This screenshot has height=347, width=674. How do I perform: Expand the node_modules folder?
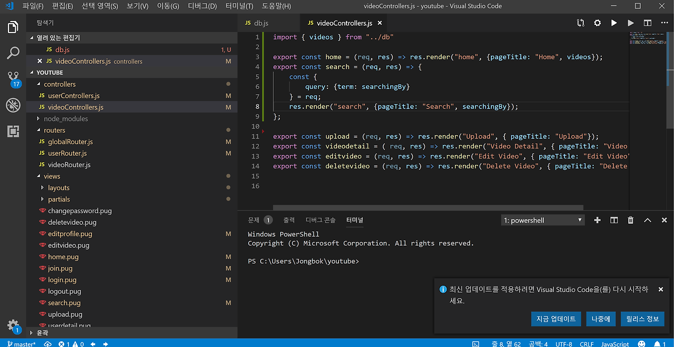point(66,118)
